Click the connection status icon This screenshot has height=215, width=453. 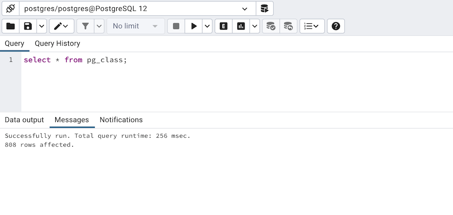pos(10,9)
